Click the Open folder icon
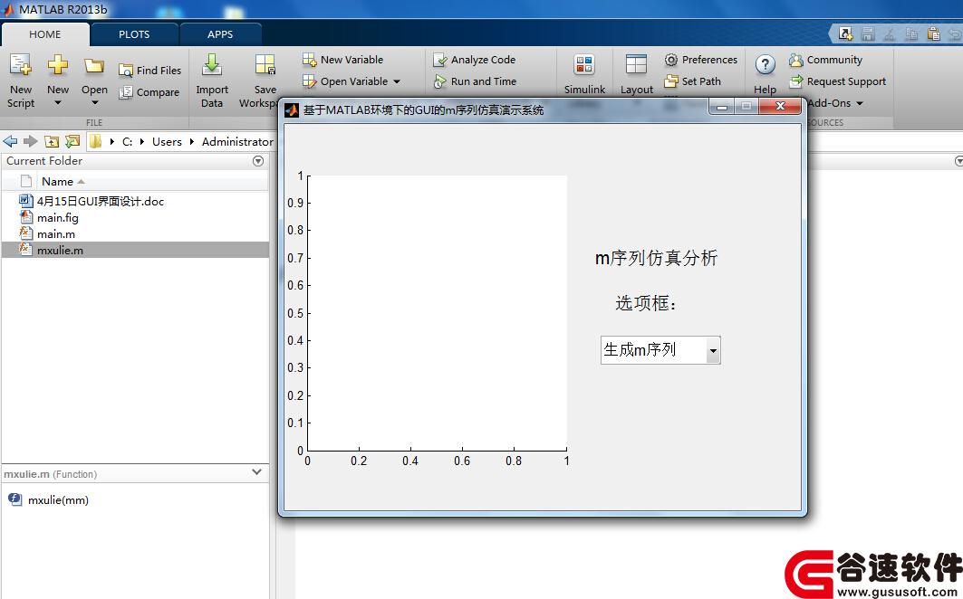The image size is (963, 599). [x=94, y=65]
